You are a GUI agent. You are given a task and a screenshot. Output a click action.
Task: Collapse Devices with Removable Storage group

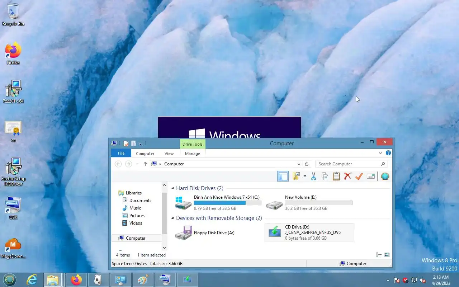172,218
